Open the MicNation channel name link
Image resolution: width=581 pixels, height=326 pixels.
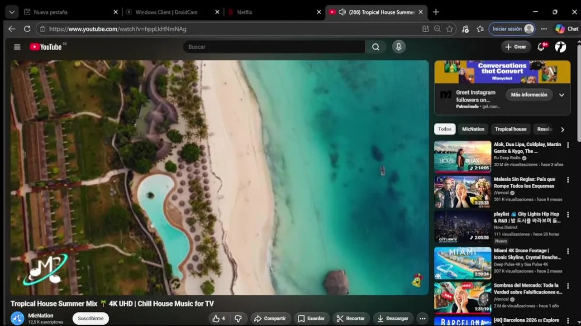(41, 316)
